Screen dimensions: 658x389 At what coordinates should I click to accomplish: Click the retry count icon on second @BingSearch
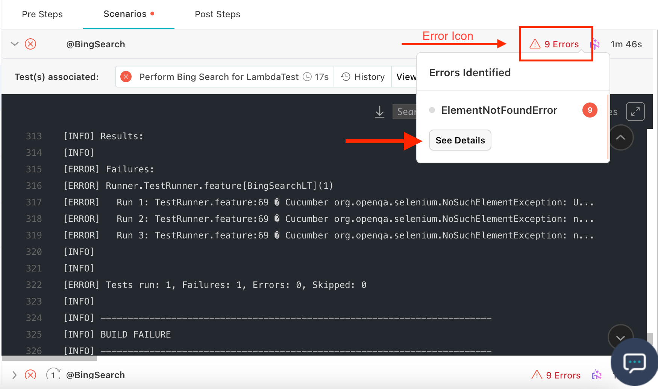(x=53, y=375)
